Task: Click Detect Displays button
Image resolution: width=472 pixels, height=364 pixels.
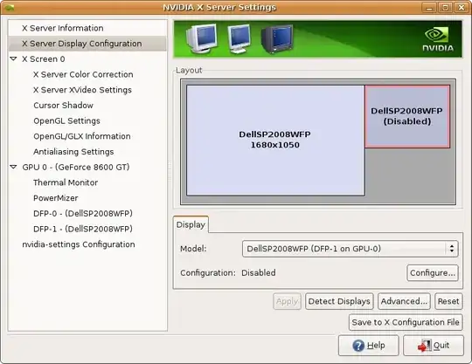Action: (x=339, y=301)
